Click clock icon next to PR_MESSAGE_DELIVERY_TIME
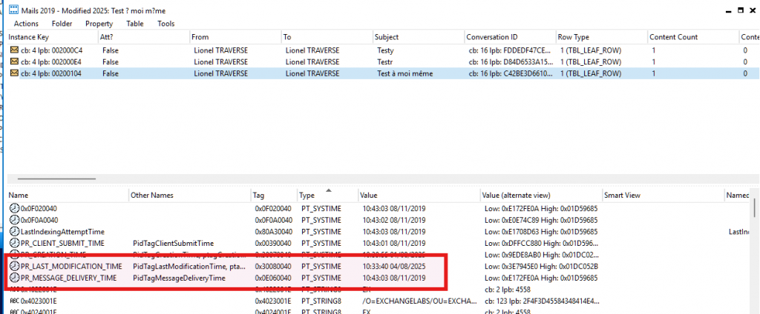This screenshot has height=314, width=760. pos(14,278)
